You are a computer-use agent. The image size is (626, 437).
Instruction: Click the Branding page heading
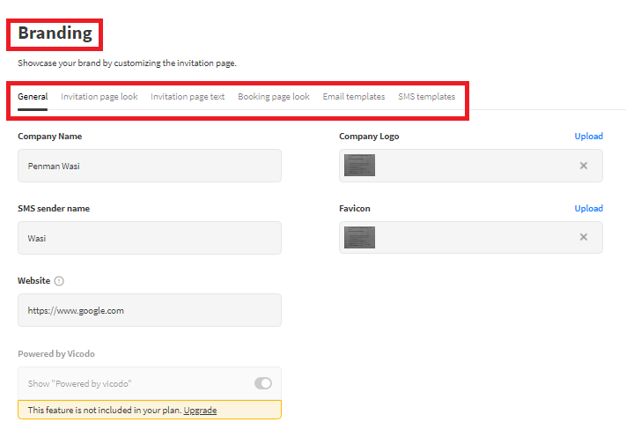click(x=55, y=33)
